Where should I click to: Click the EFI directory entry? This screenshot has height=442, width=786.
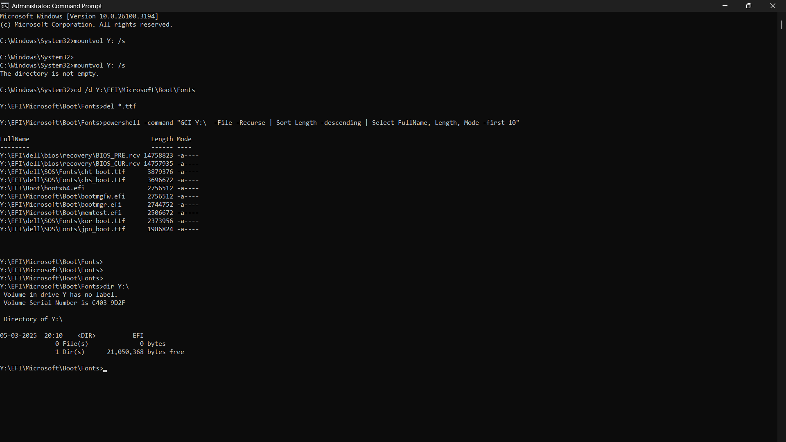(x=138, y=336)
